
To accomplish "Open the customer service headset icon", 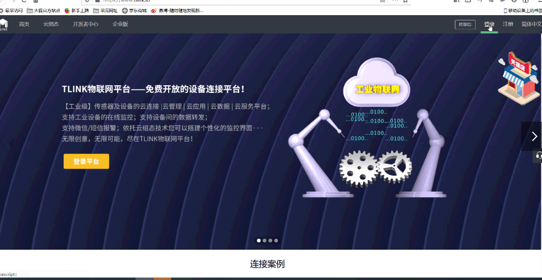I will click(538, 156).
